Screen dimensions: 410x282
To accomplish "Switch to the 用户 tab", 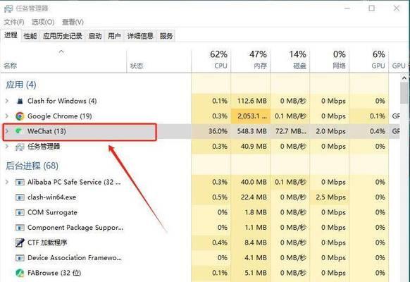I will [x=114, y=36].
